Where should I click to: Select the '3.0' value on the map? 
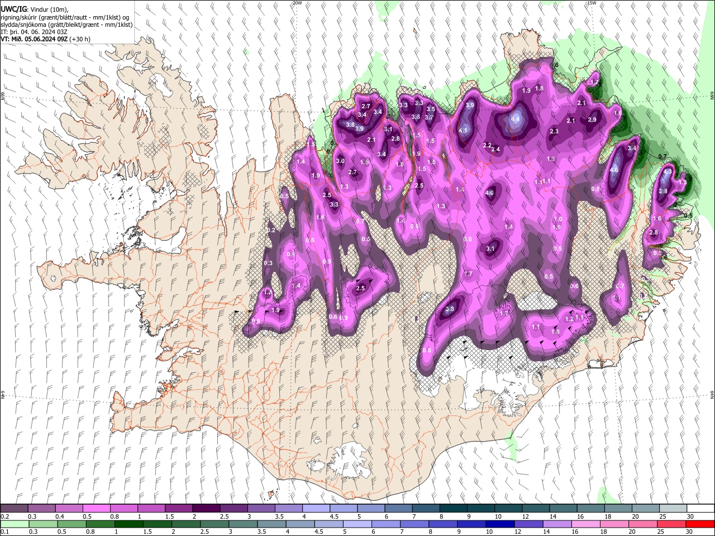pos(340,161)
